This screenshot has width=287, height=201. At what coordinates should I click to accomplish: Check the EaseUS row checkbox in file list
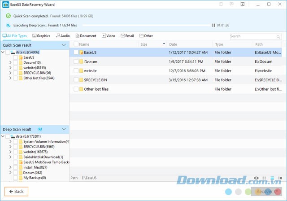tap(76, 52)
